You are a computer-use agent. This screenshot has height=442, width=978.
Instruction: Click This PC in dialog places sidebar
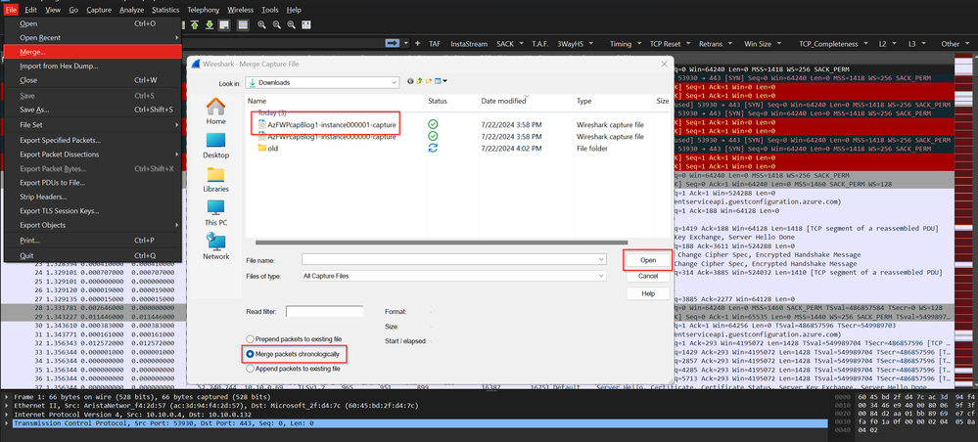215,213
